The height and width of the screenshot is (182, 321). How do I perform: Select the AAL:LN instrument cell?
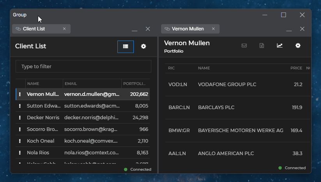(x=177, y=154)
